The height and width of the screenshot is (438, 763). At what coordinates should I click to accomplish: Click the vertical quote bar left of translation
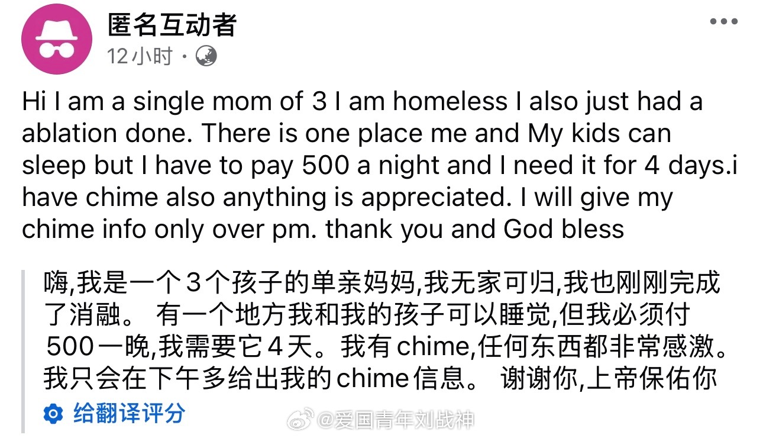click(x=24, y=350)
